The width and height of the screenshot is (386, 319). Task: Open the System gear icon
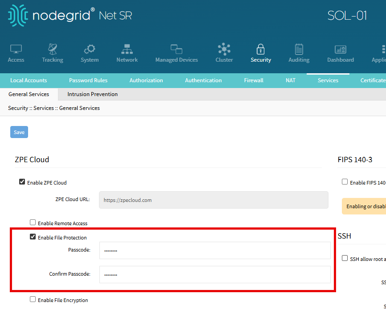tap(90, 49)
